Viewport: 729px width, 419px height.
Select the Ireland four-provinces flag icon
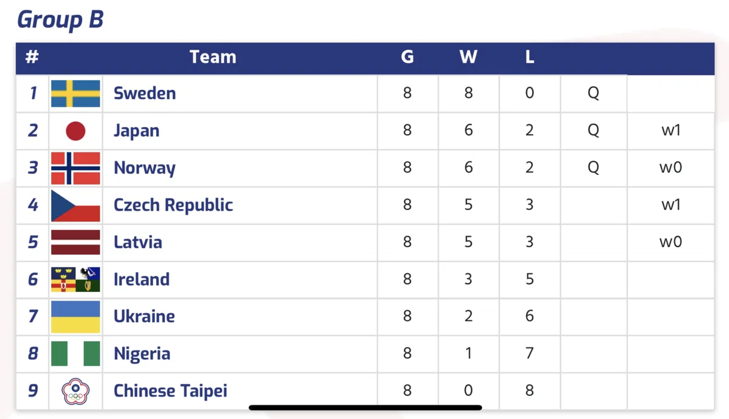click(75, 279)
